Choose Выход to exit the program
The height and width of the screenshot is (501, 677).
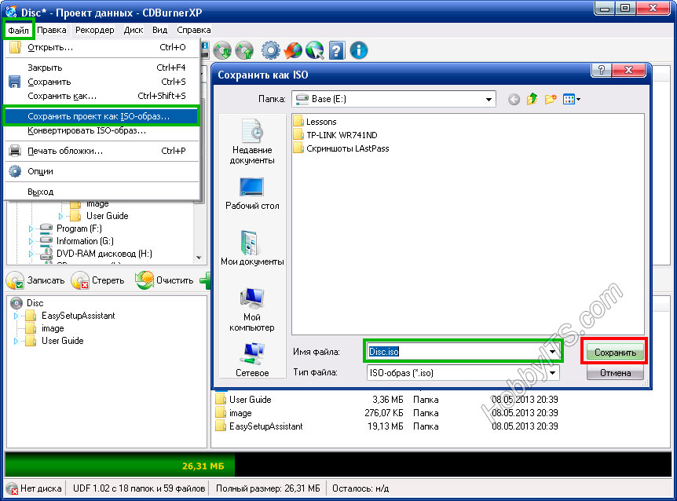101,192
